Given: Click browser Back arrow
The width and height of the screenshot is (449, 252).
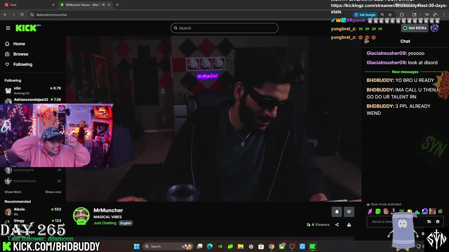Looking at the screenshot, I should click(5, 15).
